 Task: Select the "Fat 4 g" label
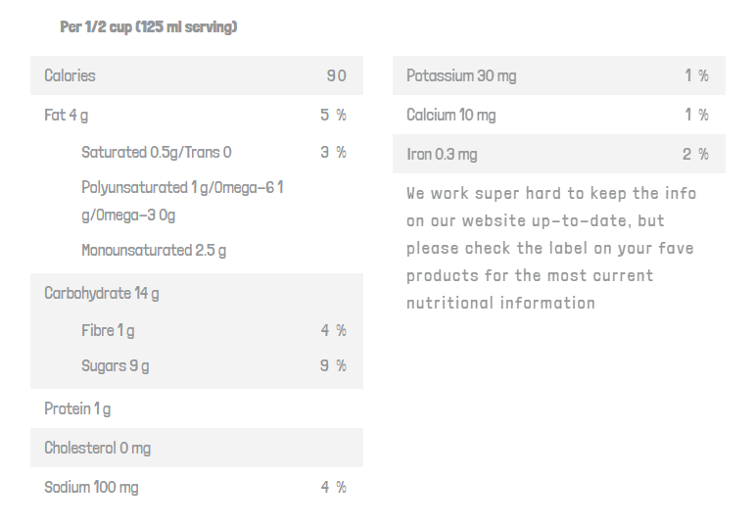click(x=67, y=115)
